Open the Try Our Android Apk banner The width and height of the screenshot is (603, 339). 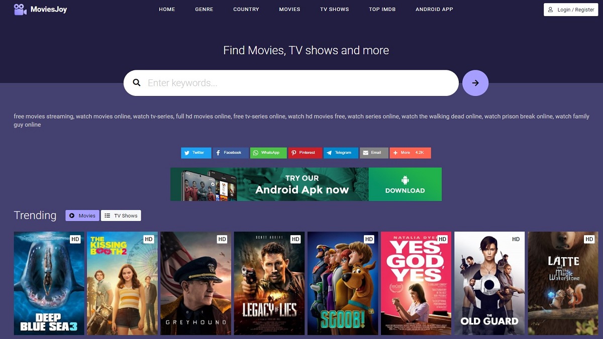tap(306, 184)
